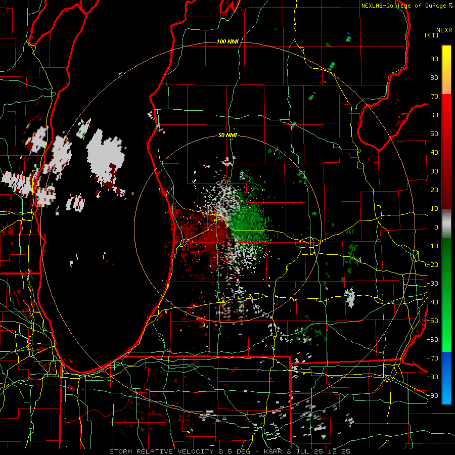Screen dimensions: 455x455
Task: Click the 40 knot scale label
Action: tap(434, 153)
